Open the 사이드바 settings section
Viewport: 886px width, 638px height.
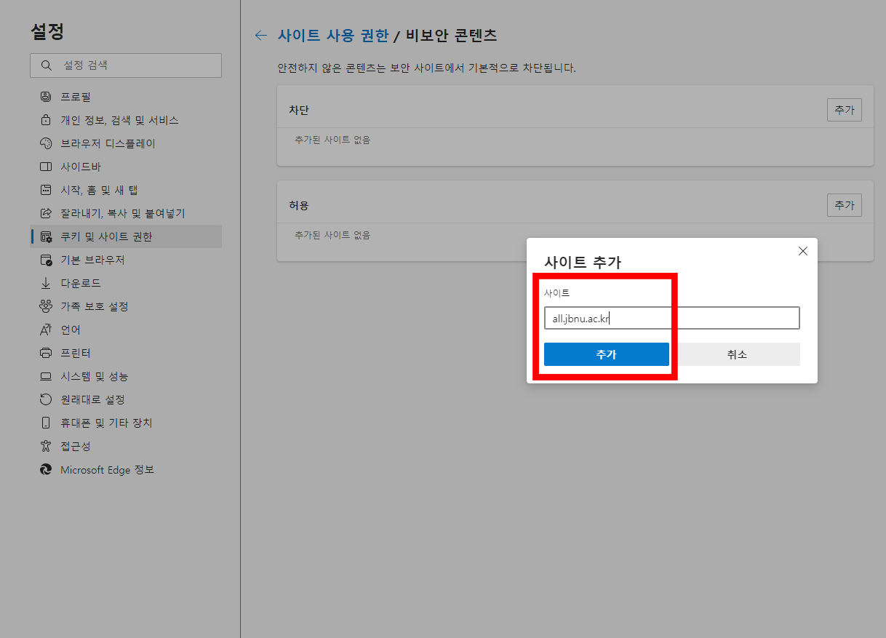coord(82,166)
